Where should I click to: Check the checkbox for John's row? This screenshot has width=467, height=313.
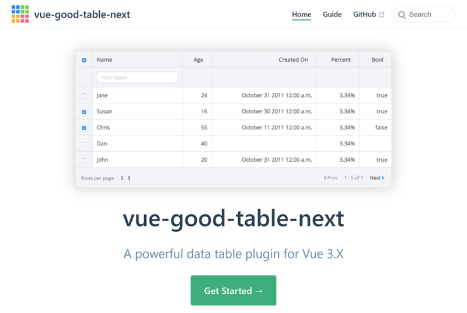tap(84, 160)
